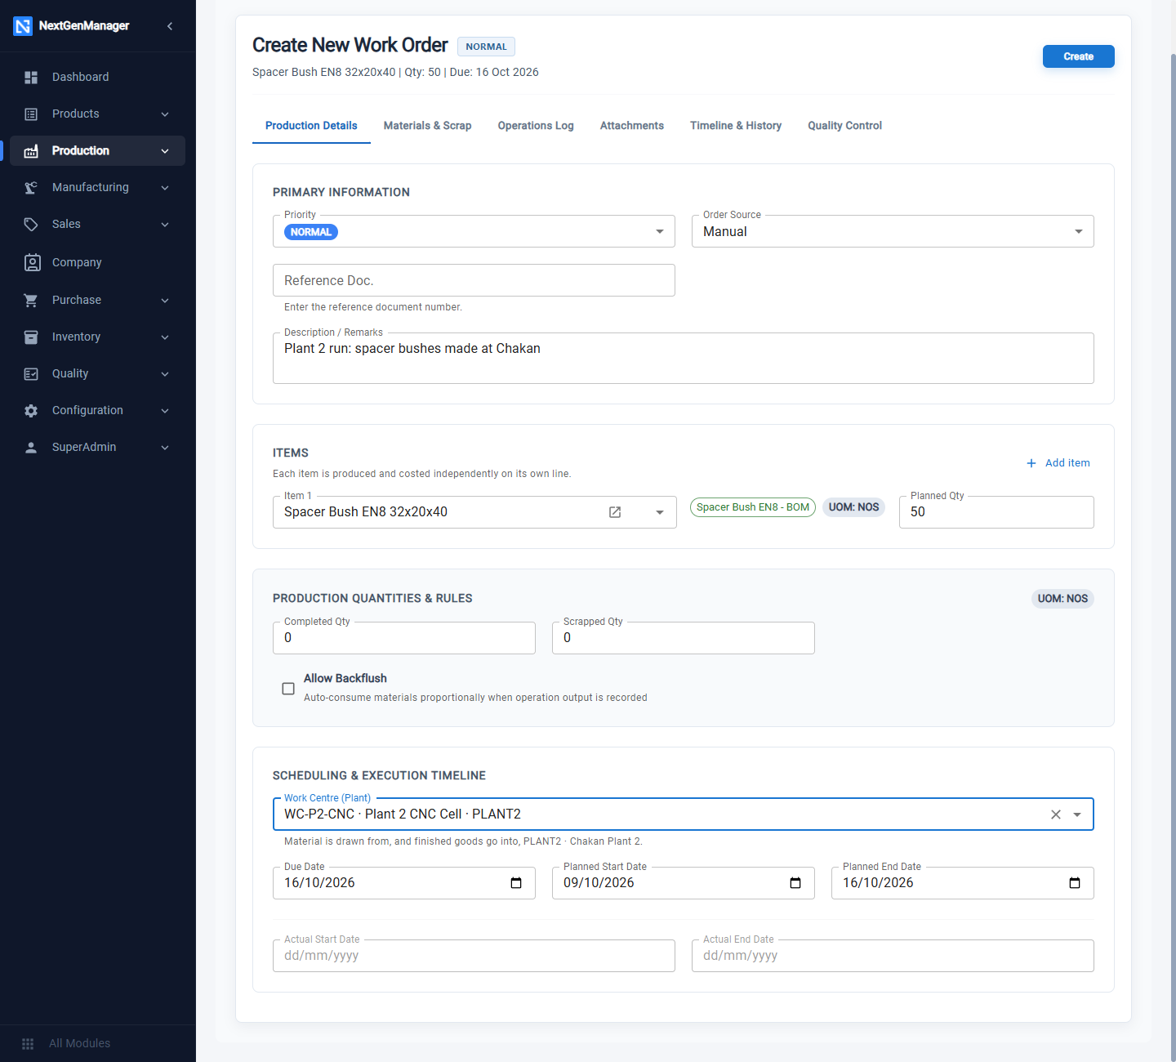Click the Add item link
Screen dimensions: 1176x1062
click(x=1058, y=463)
